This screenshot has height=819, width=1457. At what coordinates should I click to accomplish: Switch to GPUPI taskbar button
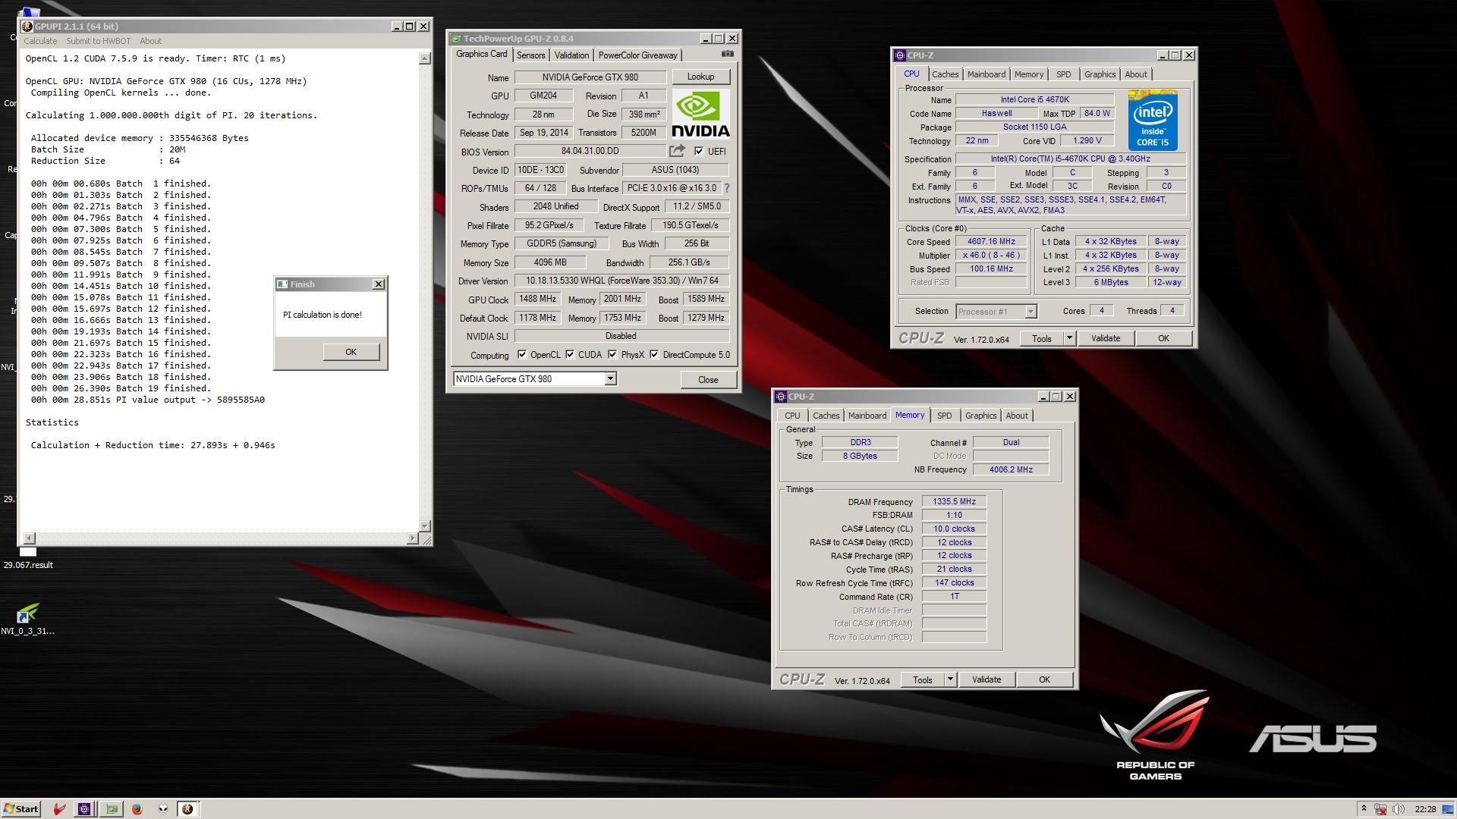click(x=187, y=809)
